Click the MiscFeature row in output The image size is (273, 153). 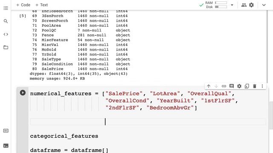point(81,40)
